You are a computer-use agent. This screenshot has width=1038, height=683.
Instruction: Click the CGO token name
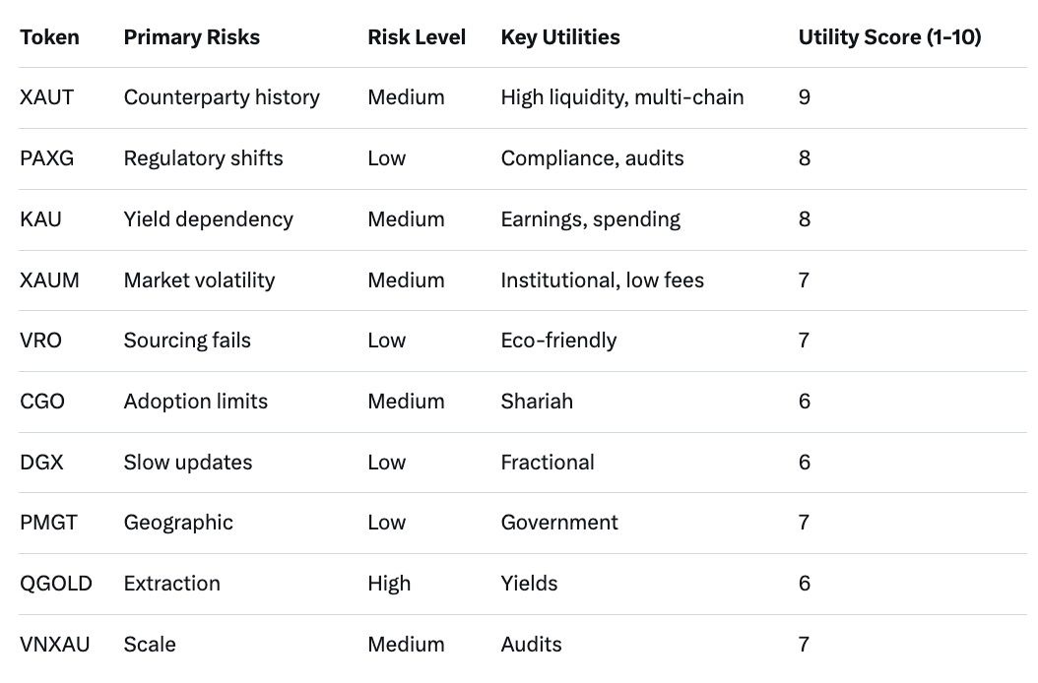tap(42, 402)
